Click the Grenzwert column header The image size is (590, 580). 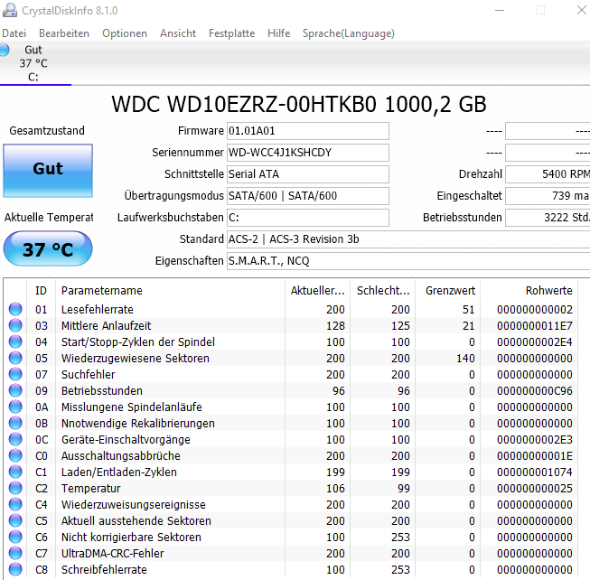pyautogui.click(x=448, y=290)
